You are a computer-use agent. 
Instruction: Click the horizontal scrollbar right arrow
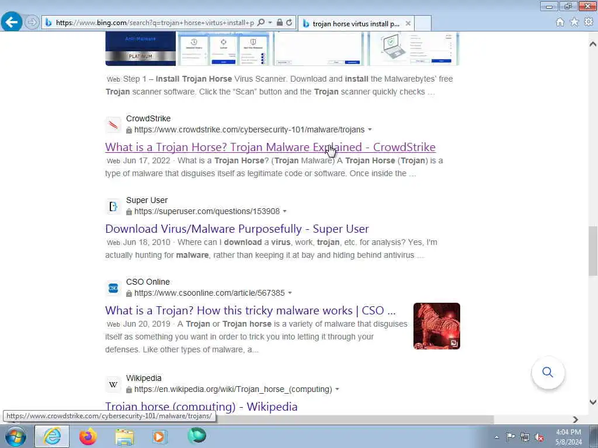(575, 419)
